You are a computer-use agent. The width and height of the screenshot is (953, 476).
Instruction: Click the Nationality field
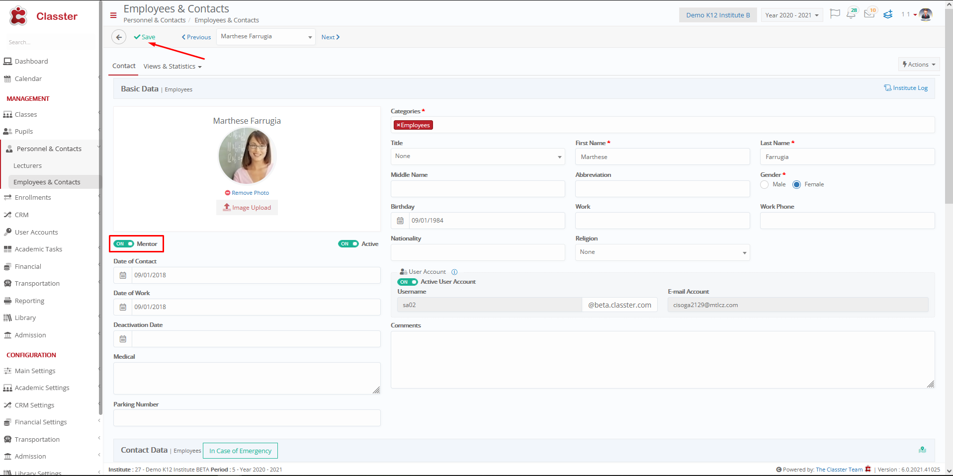coord(478,252)
